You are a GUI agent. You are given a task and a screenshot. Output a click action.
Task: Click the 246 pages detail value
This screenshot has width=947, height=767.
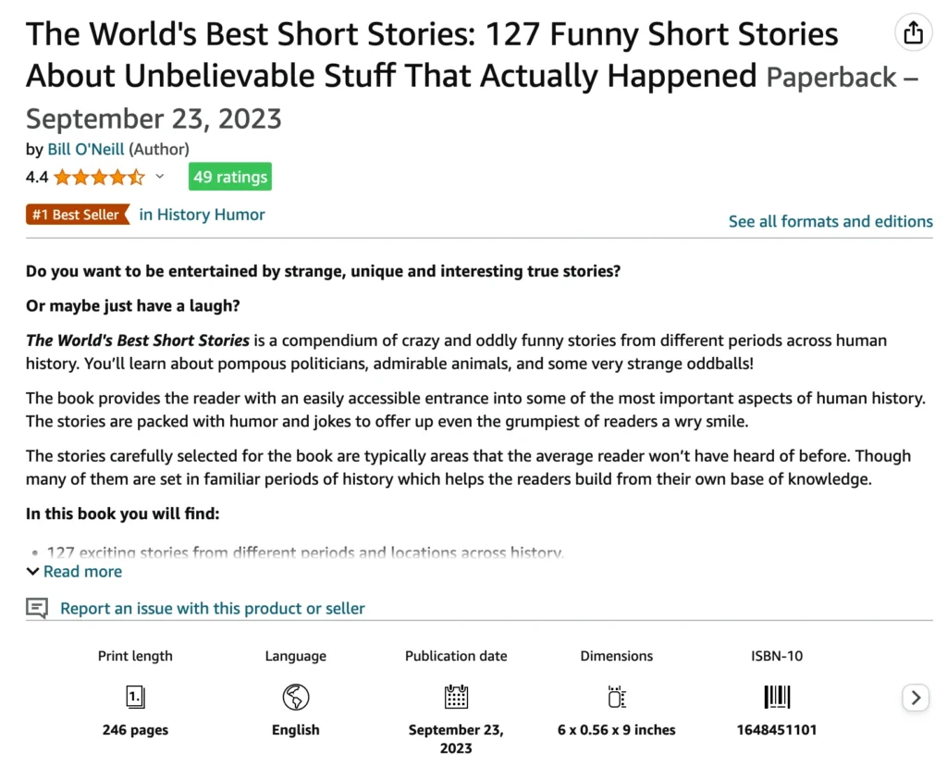[x=135, y=729]
